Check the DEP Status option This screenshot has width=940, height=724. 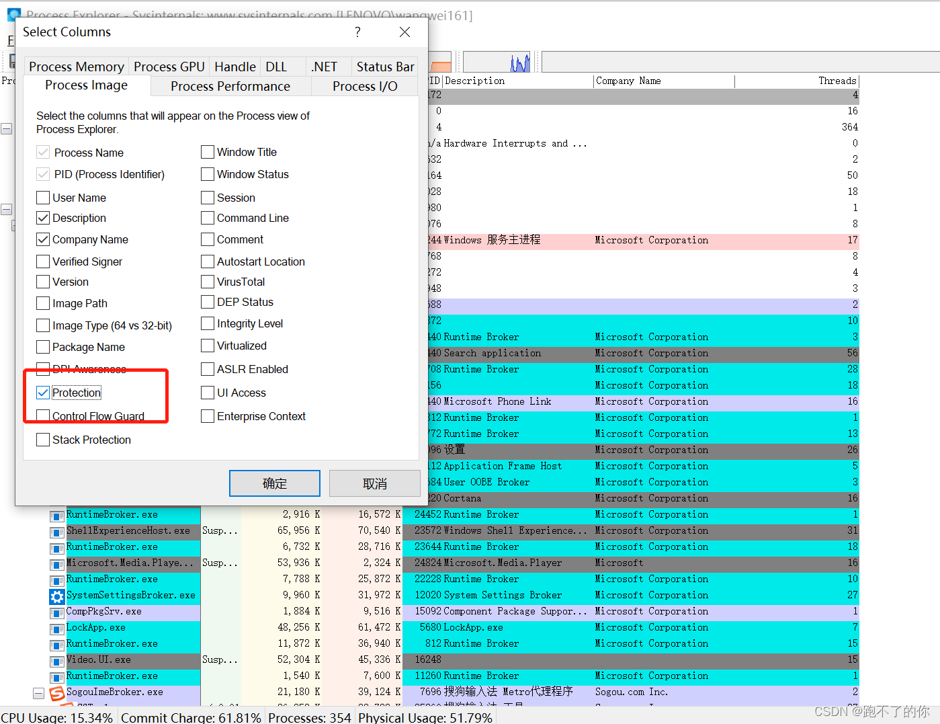click(x=208, y=302)
